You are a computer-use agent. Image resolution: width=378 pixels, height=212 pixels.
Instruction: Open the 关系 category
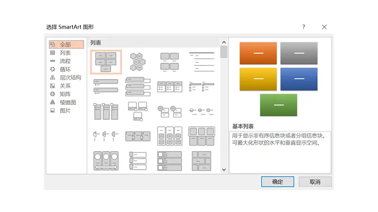point(66,86)
